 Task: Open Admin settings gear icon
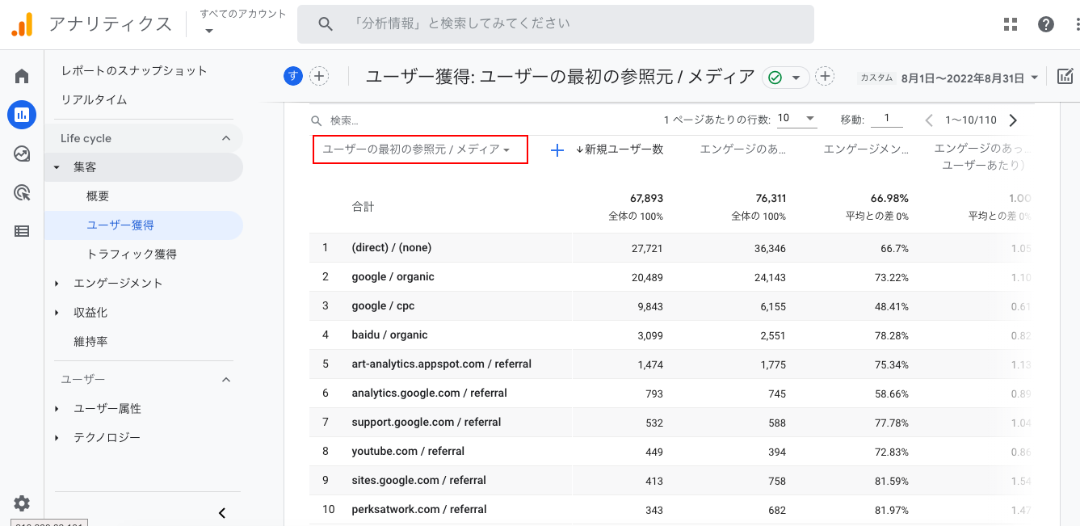[x=22, y=503]
